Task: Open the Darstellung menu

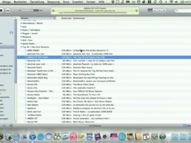Action: [x=37, y=2]
